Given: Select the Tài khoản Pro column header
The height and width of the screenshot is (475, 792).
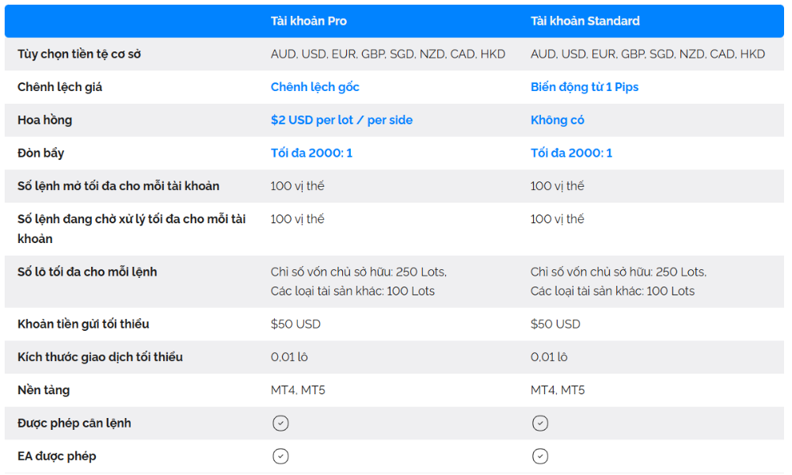Looking at the screenshot, I should tap(309, 21).
